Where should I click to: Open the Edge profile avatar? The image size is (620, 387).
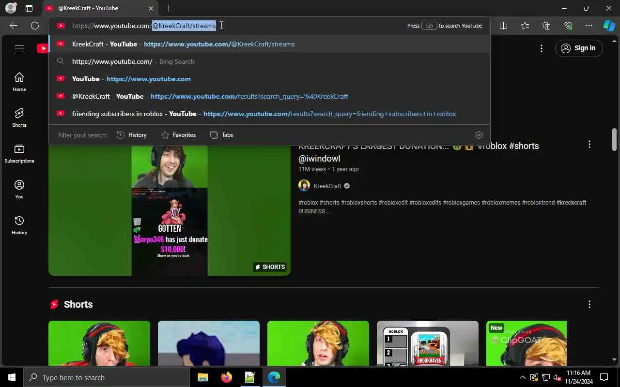(11, 8)
